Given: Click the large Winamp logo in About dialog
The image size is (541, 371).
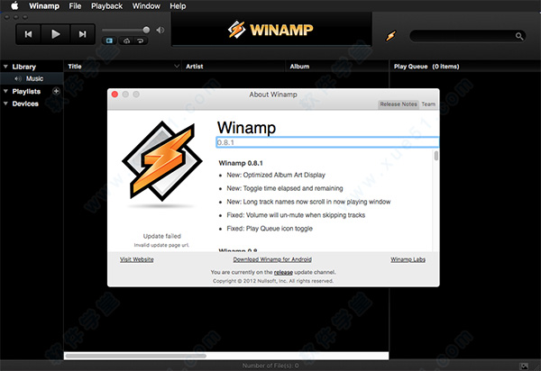Looking at the screenshot, I should point(161,161).
